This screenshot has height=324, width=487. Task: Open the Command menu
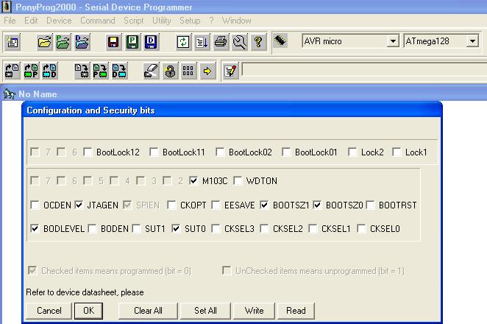click(98, 21)
